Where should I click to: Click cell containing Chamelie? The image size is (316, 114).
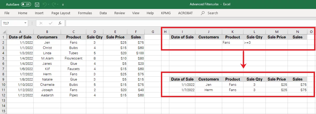pos(47,85)
